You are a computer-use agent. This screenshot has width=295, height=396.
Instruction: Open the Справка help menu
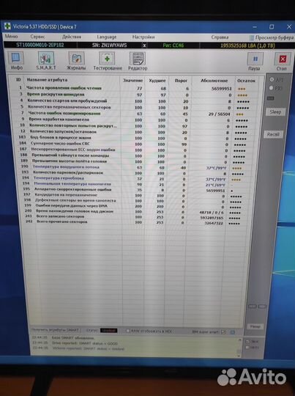coord(220,37)
